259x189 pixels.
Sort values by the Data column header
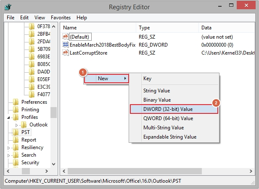[x=227, y=28]
